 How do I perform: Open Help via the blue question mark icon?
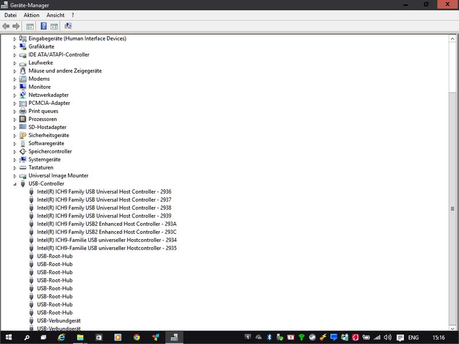click(44, 26)
